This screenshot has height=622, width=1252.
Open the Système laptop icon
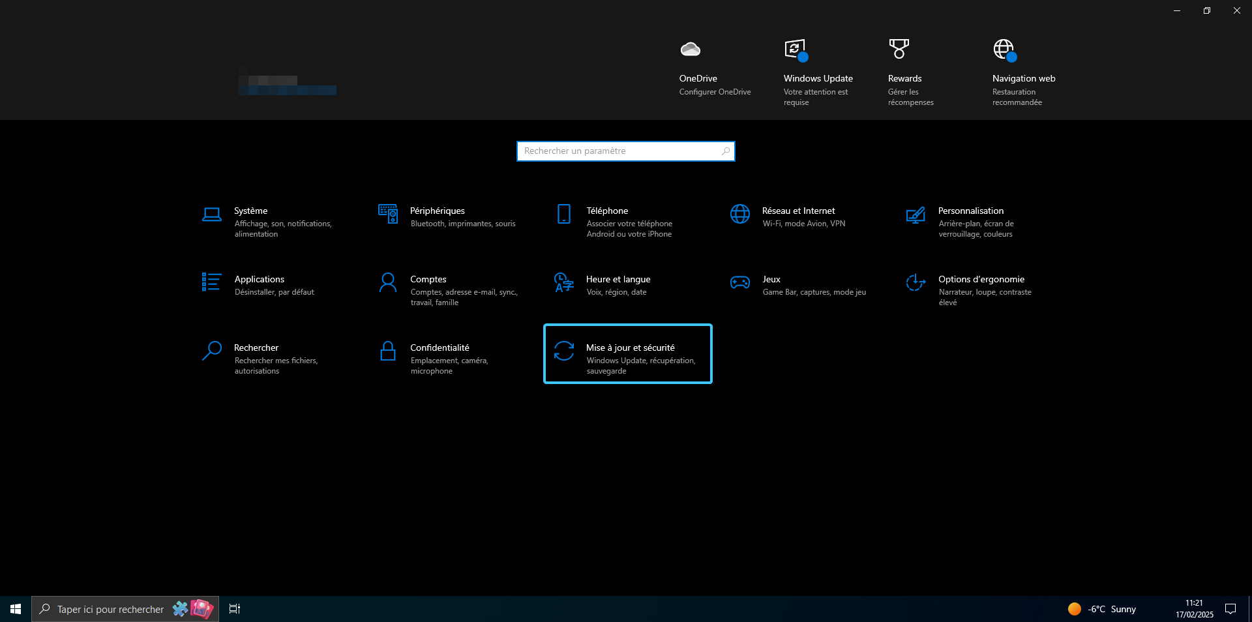tap(212, 215)
